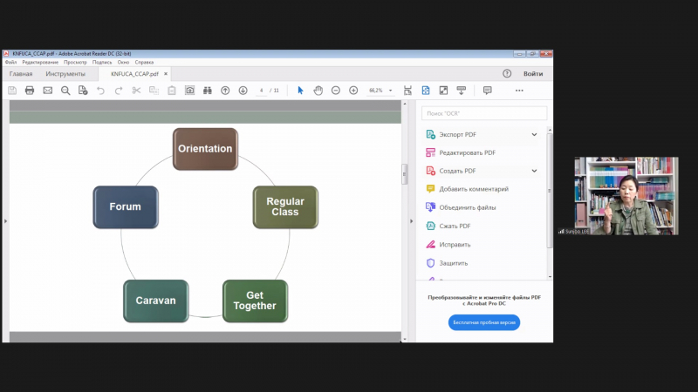Viewport: 698px width, 392px height.
Task: Select the Hand pan tool
Action: pyautogui.click(x=318, y=91)
